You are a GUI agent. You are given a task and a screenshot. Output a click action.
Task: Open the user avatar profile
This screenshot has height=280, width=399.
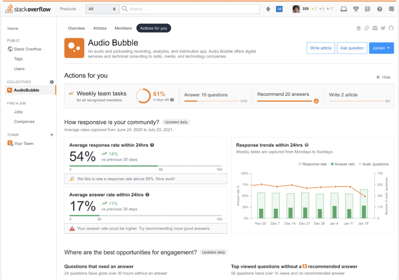(296, 9)
